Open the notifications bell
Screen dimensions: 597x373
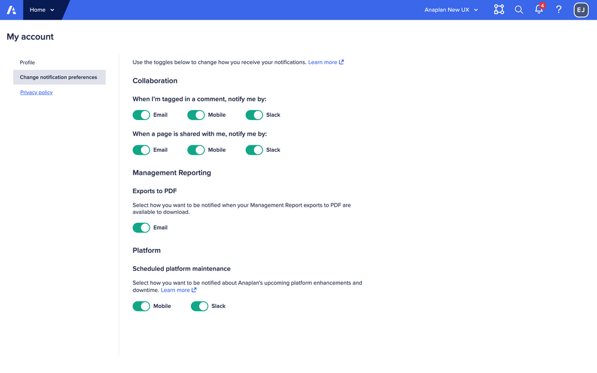pos(539,10)
